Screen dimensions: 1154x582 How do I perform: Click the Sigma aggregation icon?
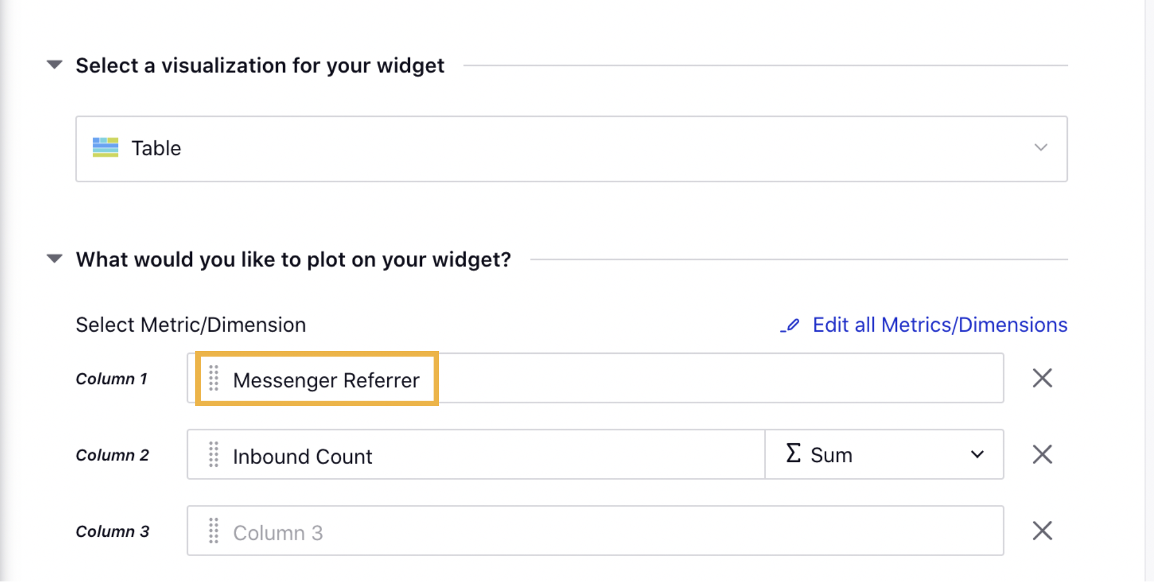coord(793,454)
